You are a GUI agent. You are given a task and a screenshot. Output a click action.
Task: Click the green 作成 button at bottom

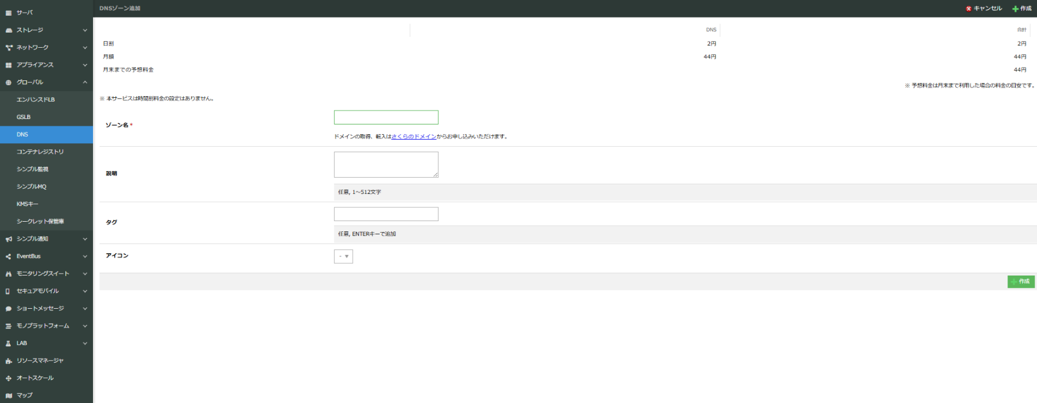(1021, 282)
